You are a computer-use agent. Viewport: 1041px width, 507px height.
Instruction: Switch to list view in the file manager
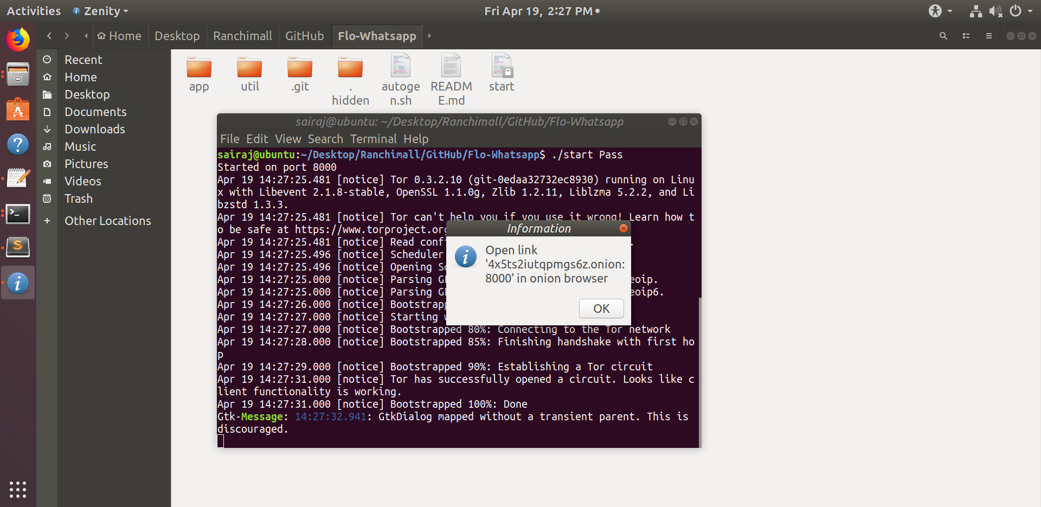(x=966, y=36)
